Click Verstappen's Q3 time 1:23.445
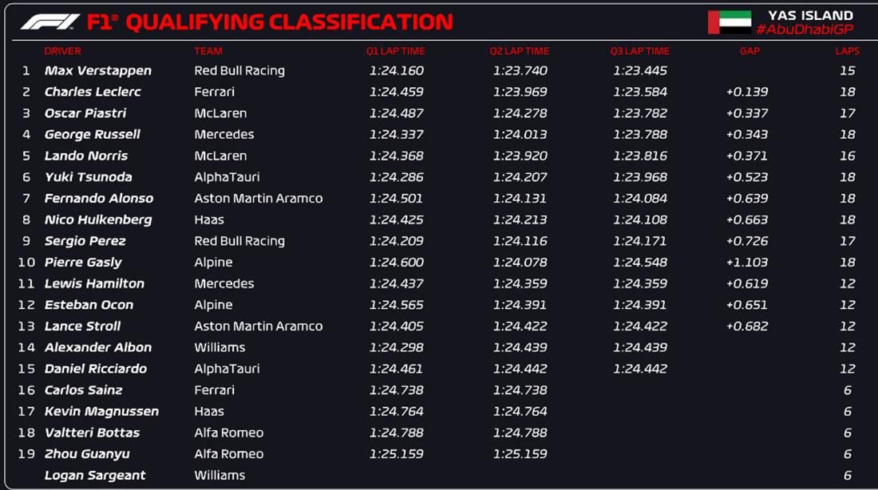 640,70
